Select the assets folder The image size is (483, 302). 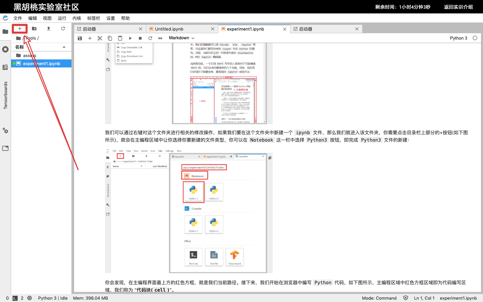tap(41, 55)
